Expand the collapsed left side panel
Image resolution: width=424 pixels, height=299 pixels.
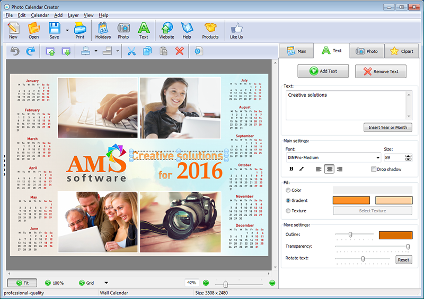point(4,165)
